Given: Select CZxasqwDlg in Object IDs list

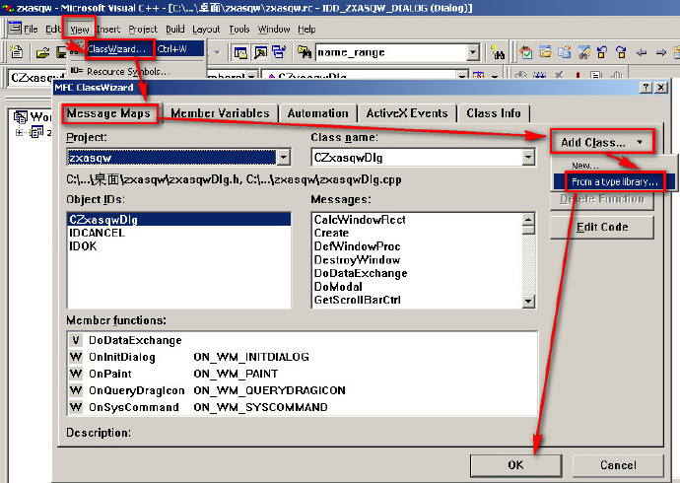Looking at the screenshot, I should pyautogui.click(x=179, y=220).
